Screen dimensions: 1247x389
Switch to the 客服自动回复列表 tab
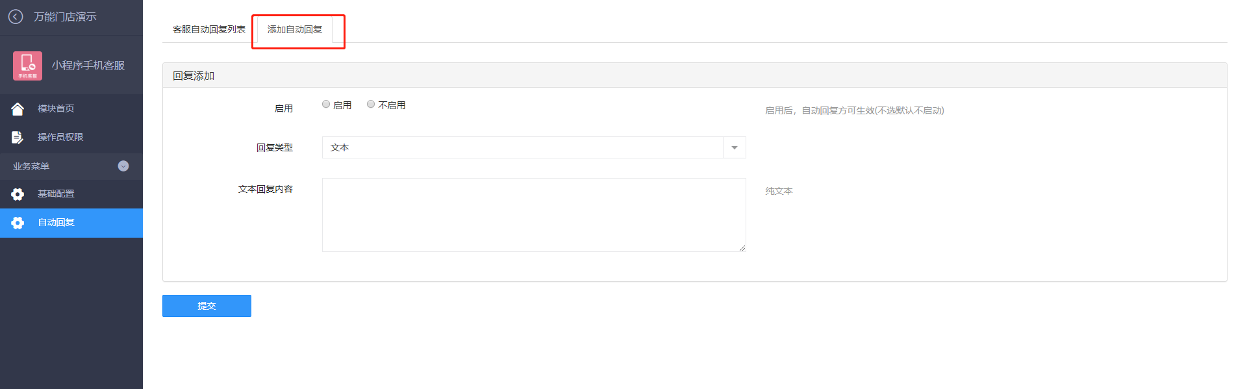click(209, 29)
